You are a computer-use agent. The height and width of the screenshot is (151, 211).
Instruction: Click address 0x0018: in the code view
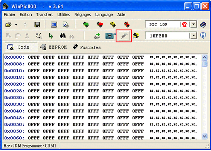[x=14, y=78]
